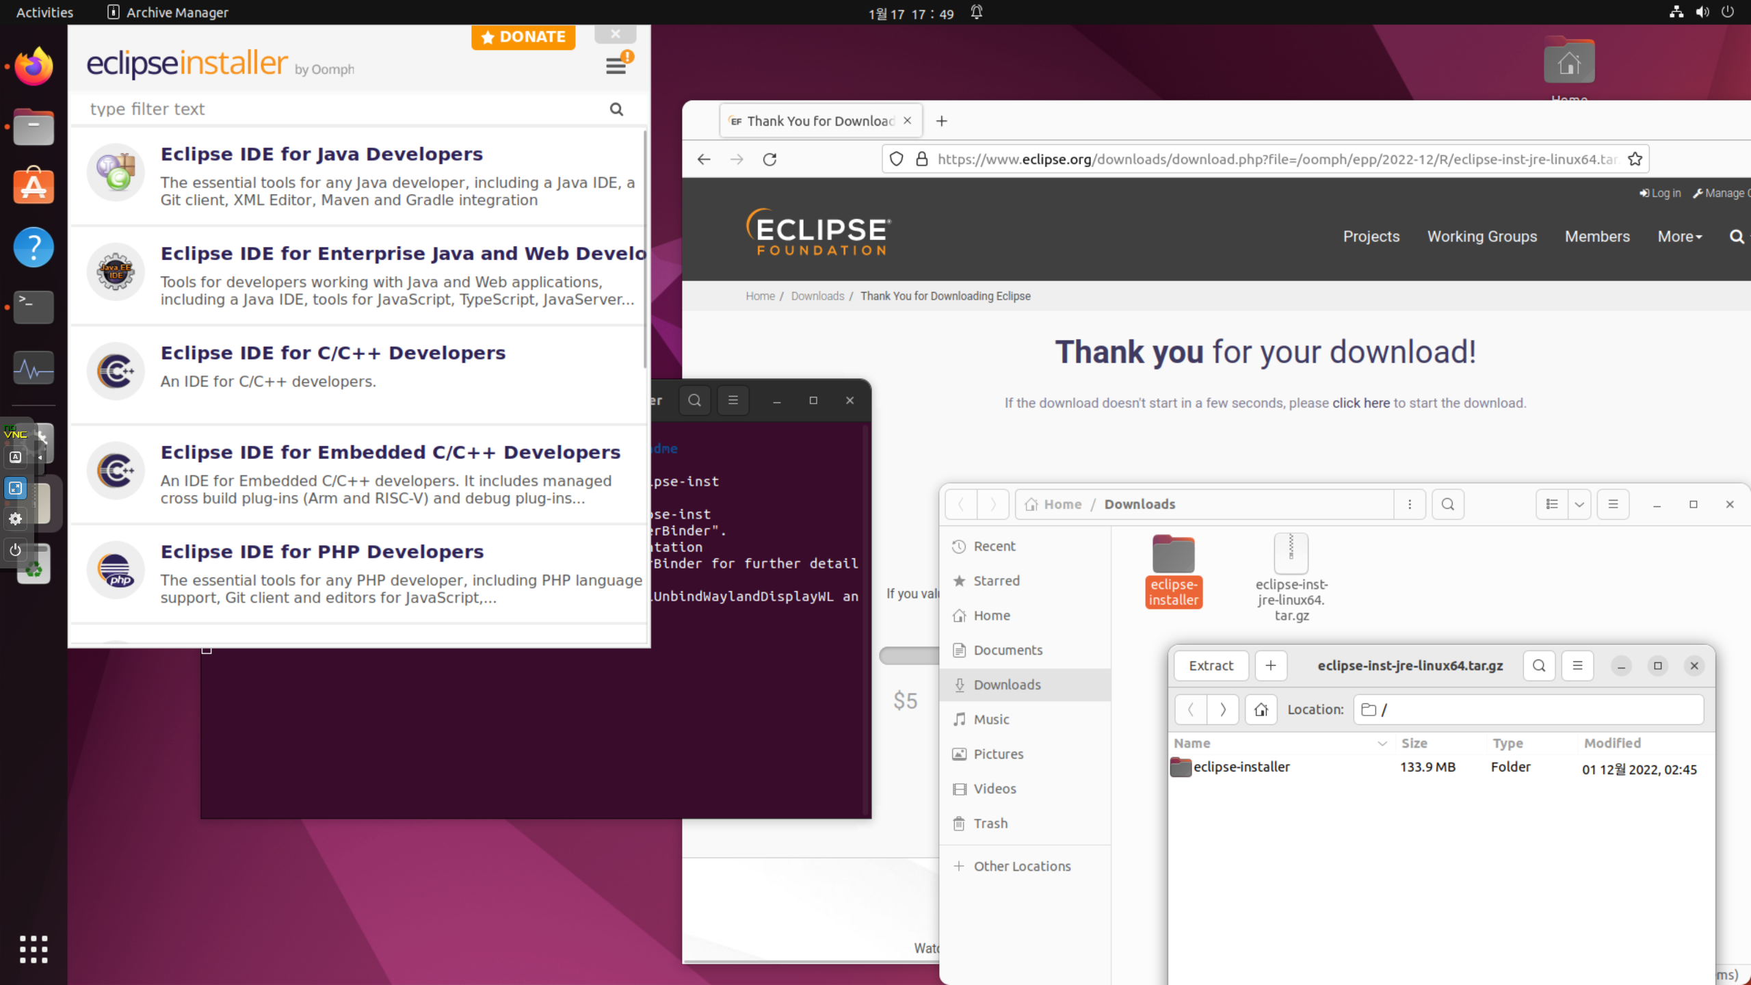
Task: Open the tracking protection shield icon
Action: point(896,159)
